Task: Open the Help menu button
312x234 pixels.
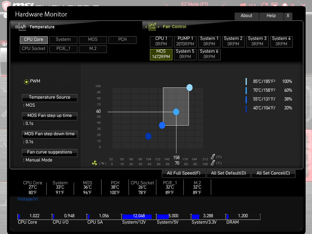Action: [x=271, y=16]
